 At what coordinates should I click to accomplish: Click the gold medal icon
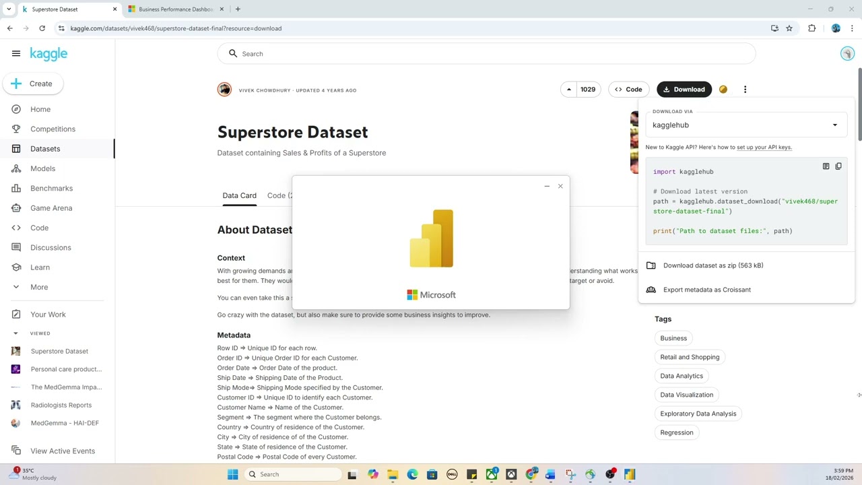pos(723,89)
